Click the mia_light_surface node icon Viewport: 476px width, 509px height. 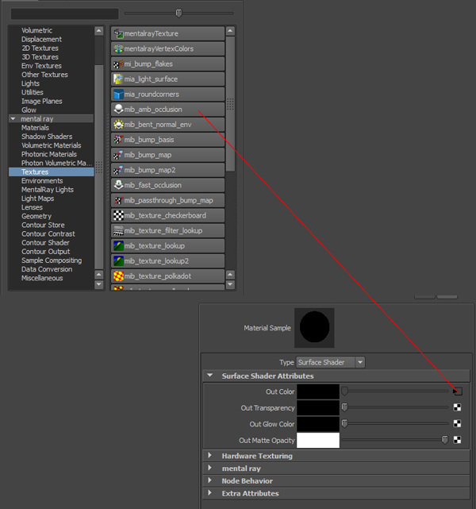[118, 79]
